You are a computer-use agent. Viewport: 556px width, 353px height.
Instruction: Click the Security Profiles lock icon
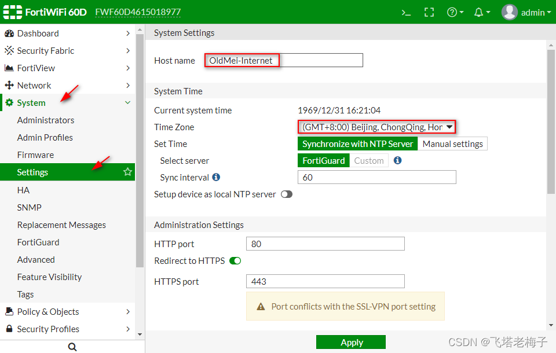(9, 329)
